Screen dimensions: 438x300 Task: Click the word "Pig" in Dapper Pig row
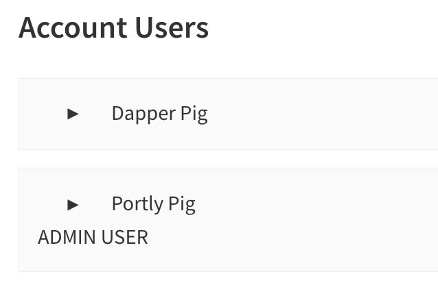pos(194,114)
